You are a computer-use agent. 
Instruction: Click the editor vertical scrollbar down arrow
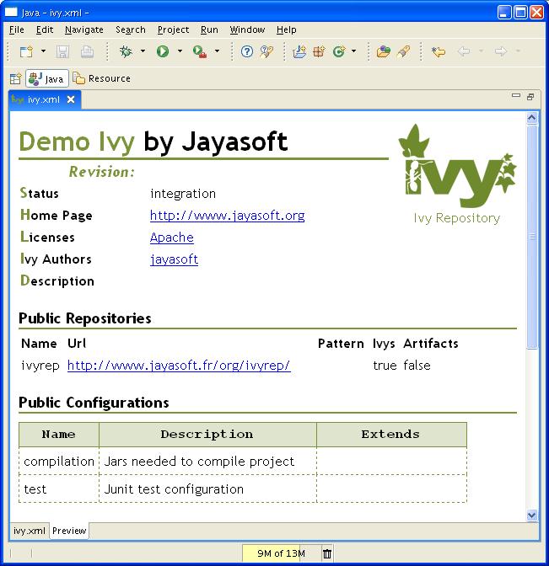tap(532, 515)
